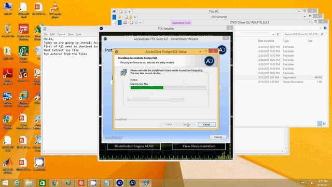Screen dimensions: 332x187
Task: Open Recycle Bin desktop icon
Action: [x=8, y=31]
